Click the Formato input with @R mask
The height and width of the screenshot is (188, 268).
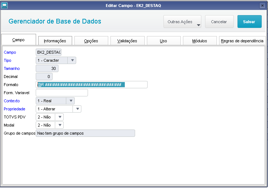coord(92,85)
